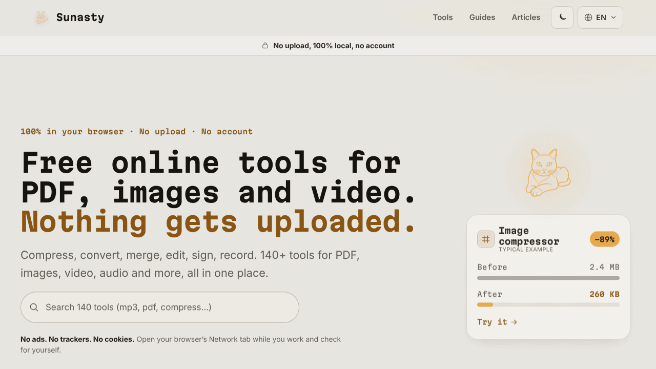Click the lock icon in the banner
The height and width of the screenshot is (369, 656).
(265, 46)
